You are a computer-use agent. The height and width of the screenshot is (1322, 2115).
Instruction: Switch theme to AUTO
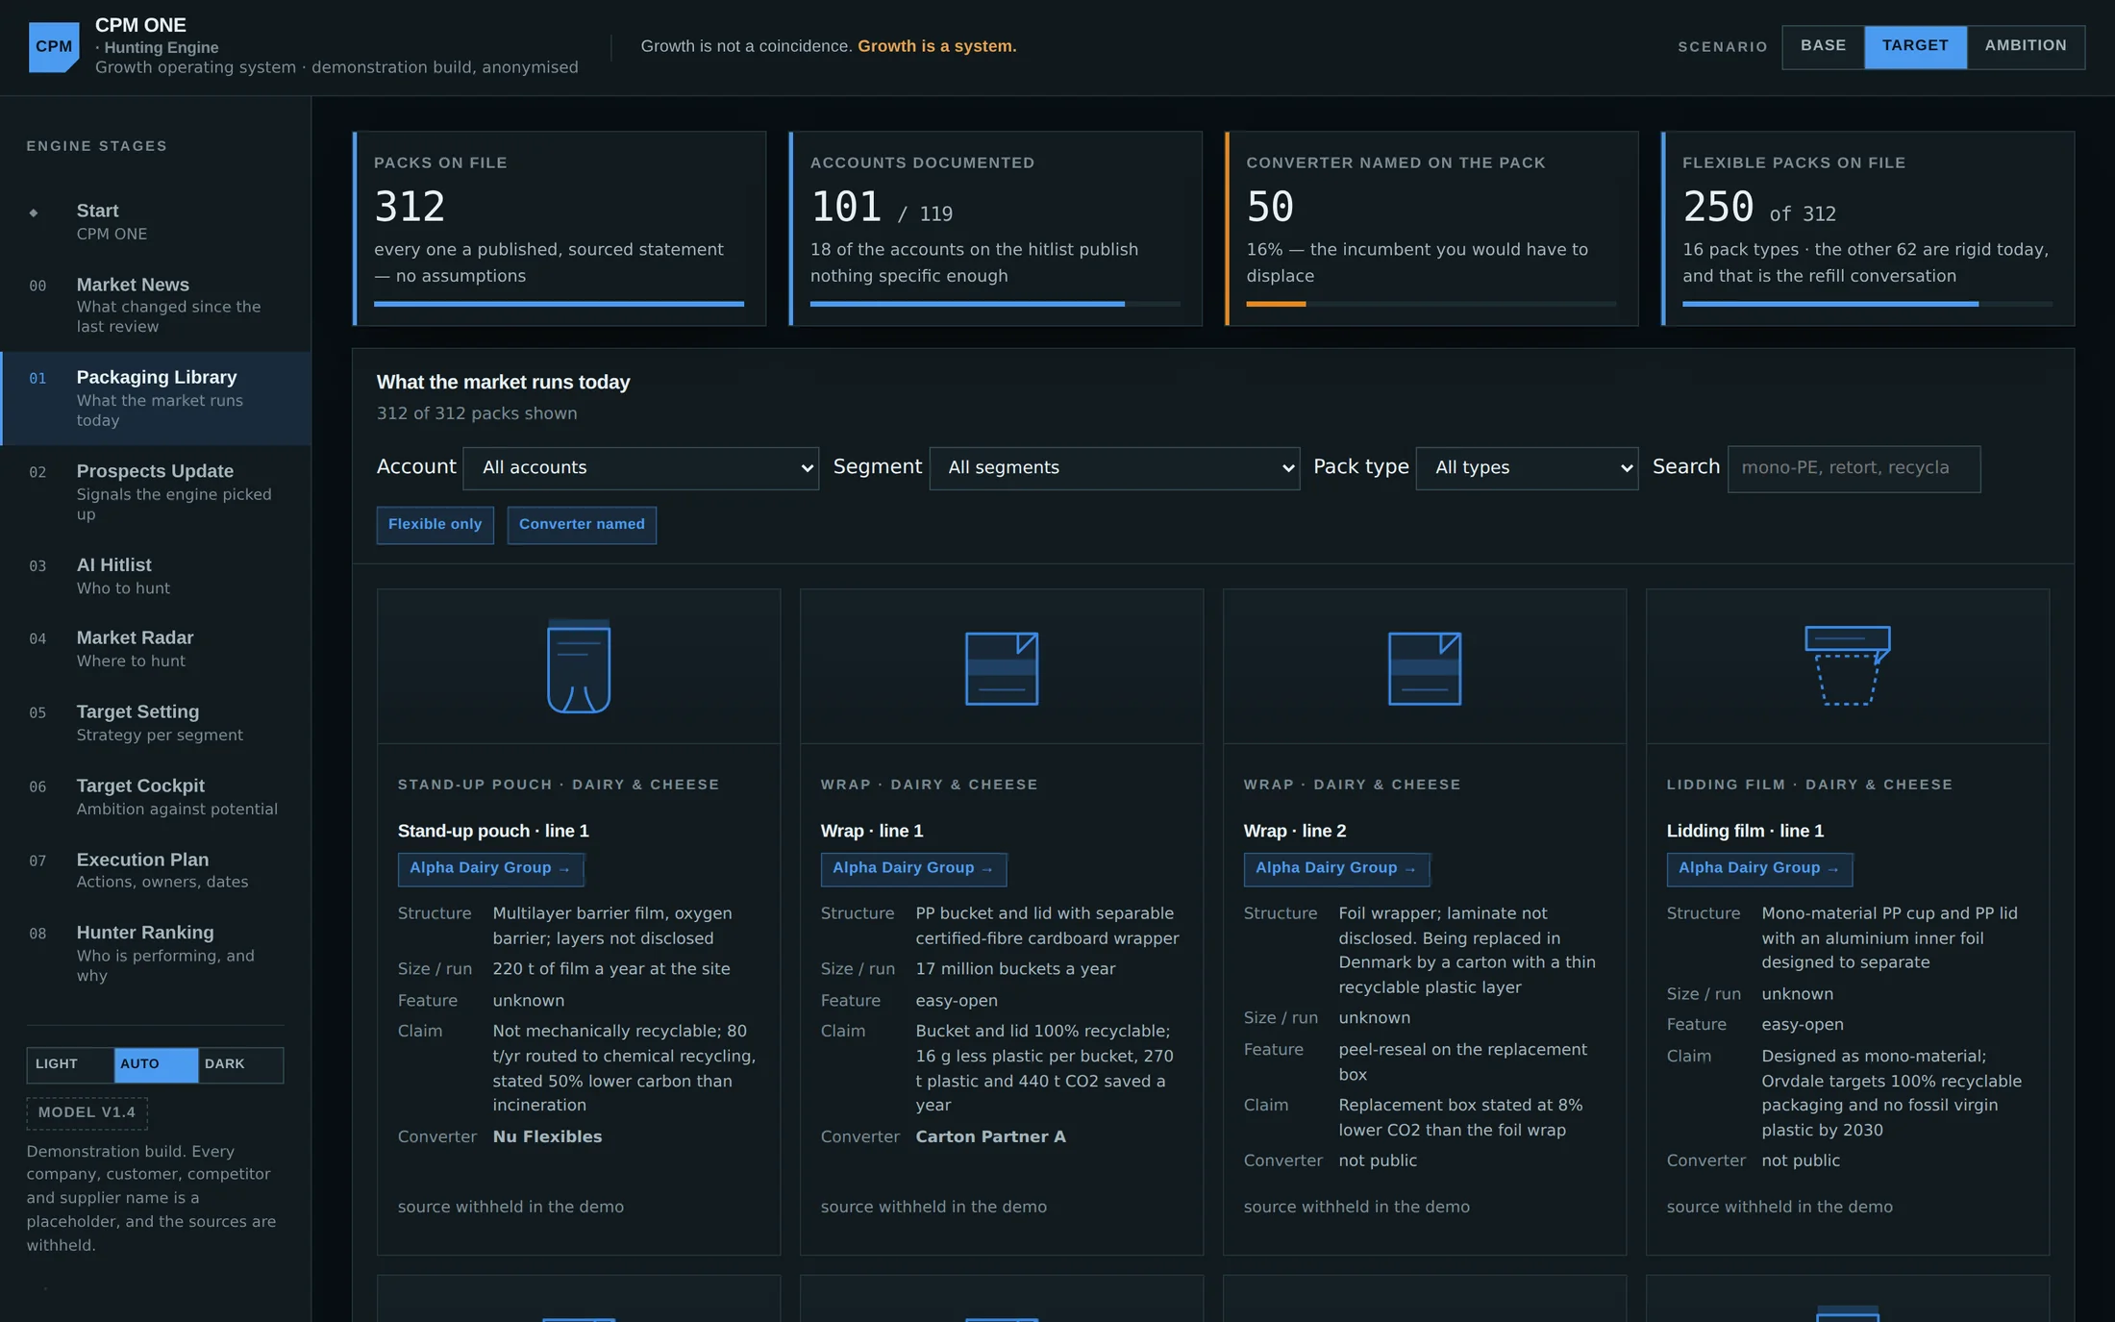pos(156,1064)
